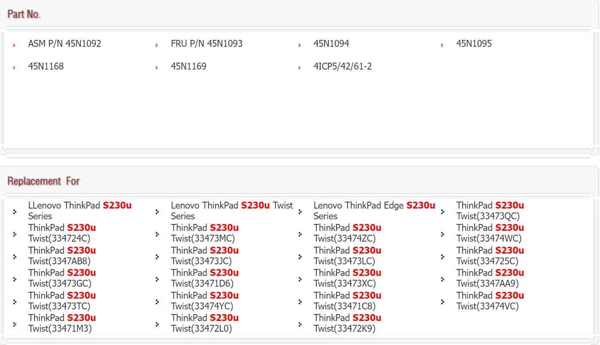Select "Lenovo ThinkPad S230u Twist Series" entry
This screenshot has height=345, width=600.
232,211
